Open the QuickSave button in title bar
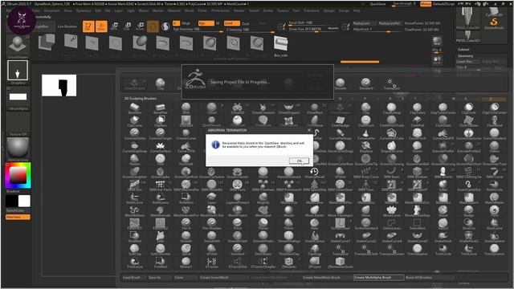Image resolution: width=514 pixels, height=289 pixels. [x=377, y=4]
